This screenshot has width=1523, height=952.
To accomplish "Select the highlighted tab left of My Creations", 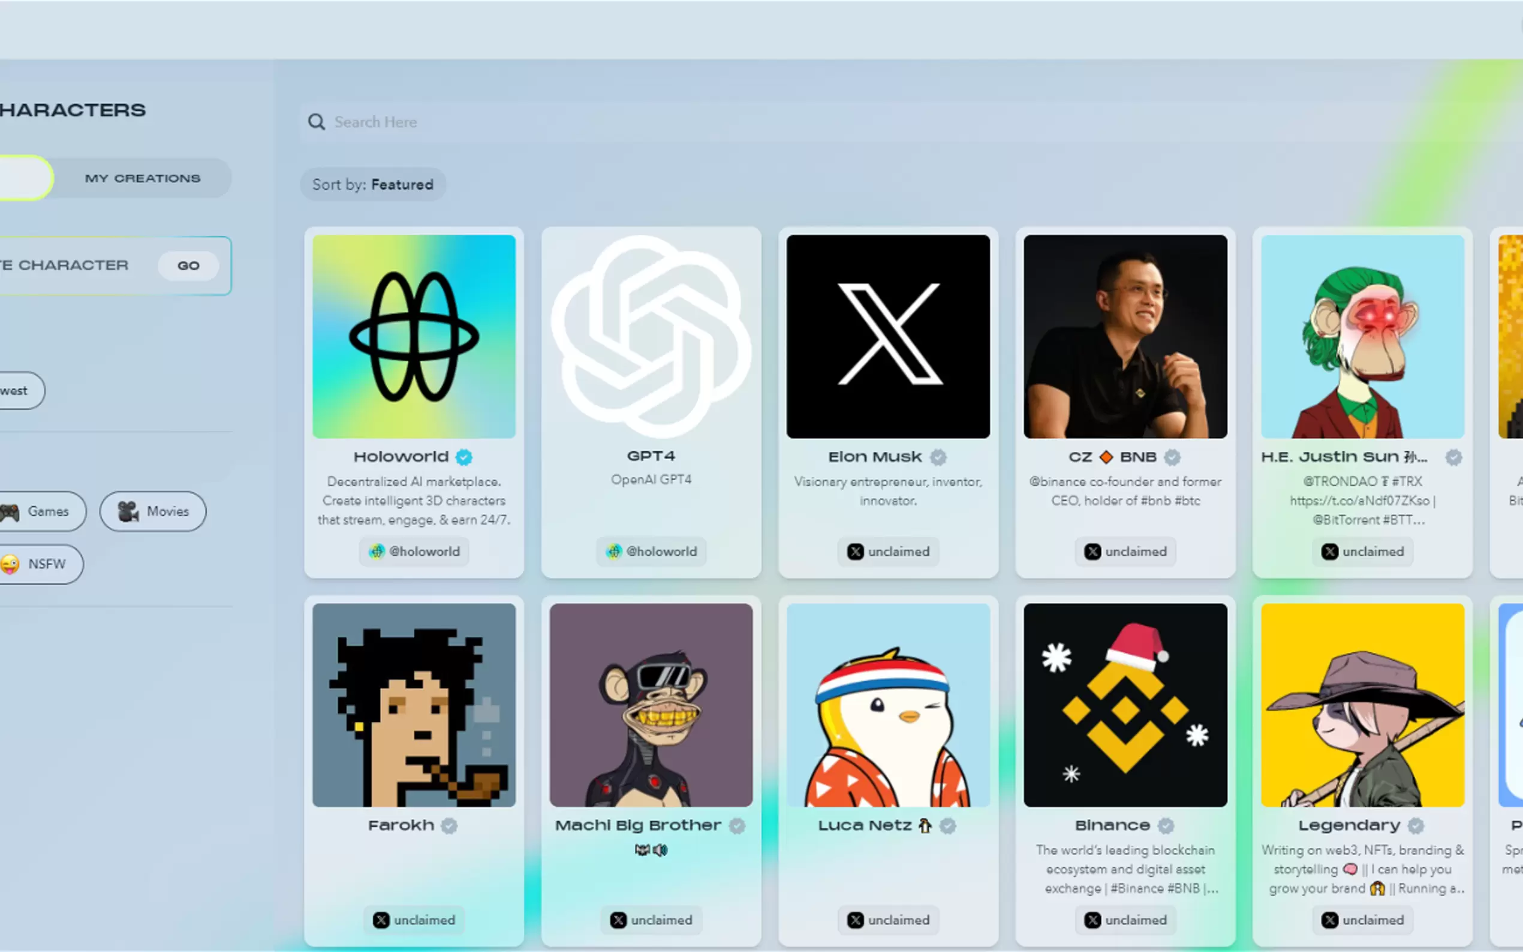I will pos(24,178).
